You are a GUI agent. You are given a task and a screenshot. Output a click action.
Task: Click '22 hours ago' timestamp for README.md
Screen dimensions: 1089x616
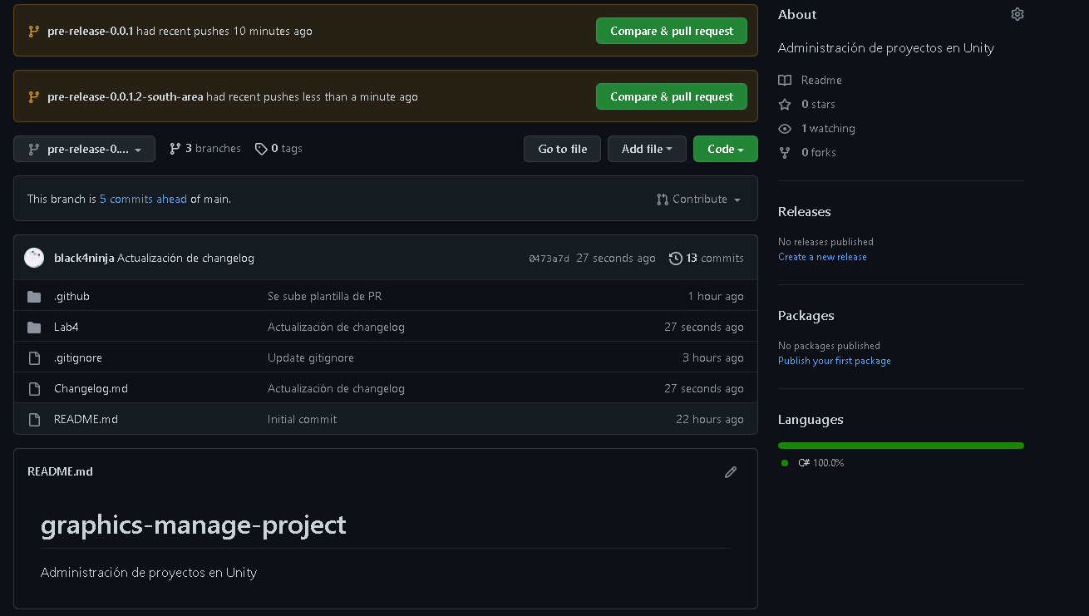[710, 420]
